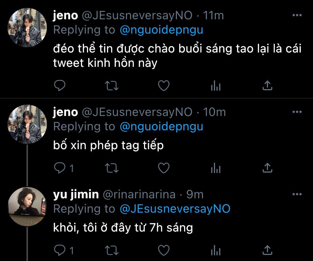Image resolution: width=313 pixels, height=261 pixels.
Task: Reply to 'bố xin phép tag tiếp' tweet
Action: pyautogui.click(x=60, y=168)
